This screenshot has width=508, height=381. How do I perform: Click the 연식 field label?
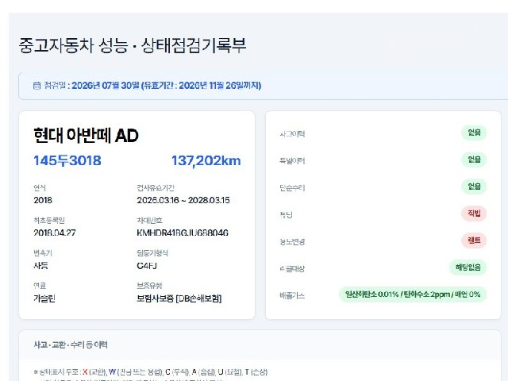40,188
